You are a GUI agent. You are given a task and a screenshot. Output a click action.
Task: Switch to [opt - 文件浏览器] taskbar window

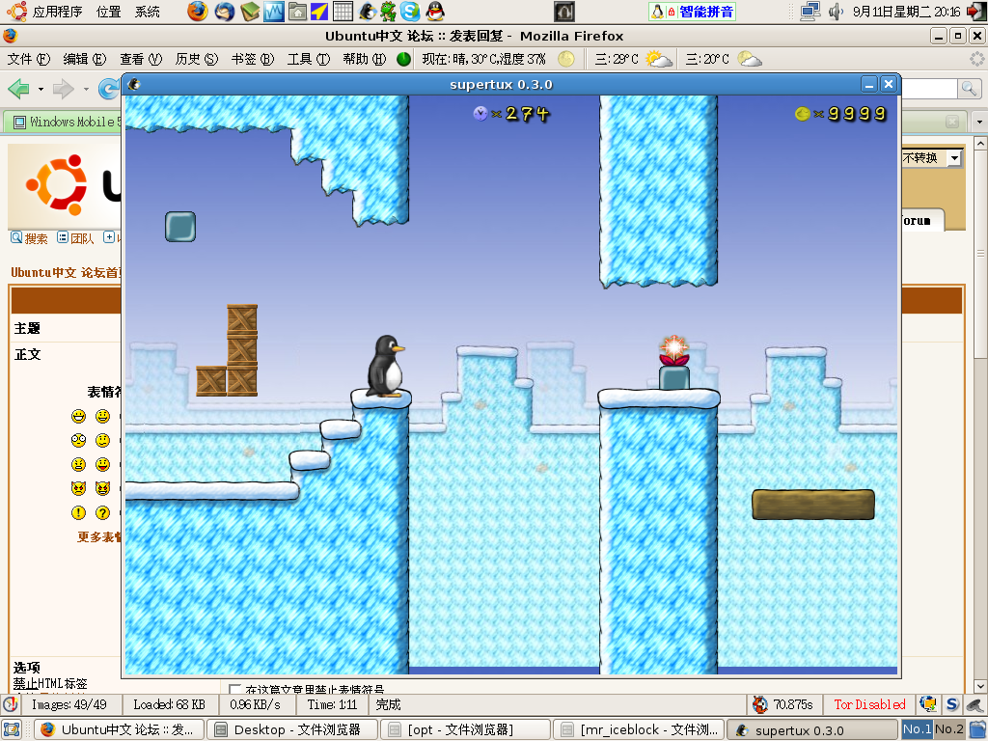466,729
